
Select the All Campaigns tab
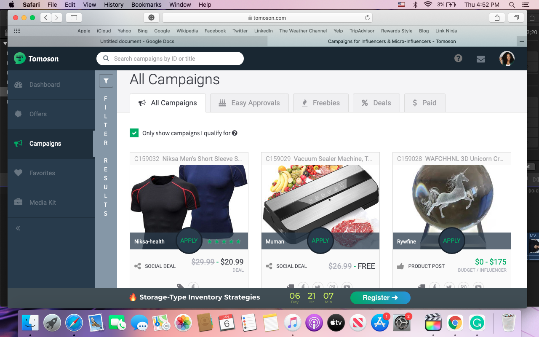pos(168,103)
